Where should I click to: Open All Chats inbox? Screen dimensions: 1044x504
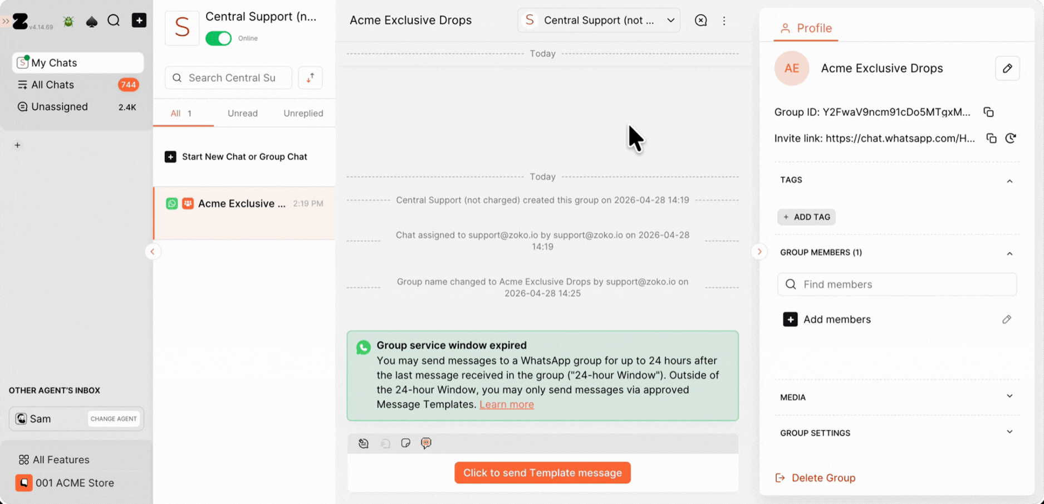coord(78,85)
